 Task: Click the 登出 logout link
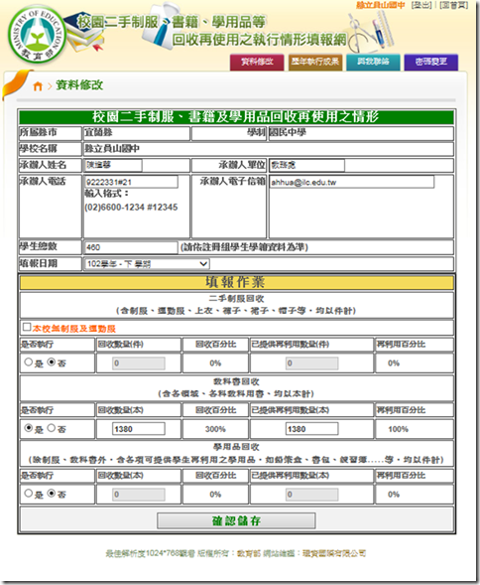click(421, 5)
